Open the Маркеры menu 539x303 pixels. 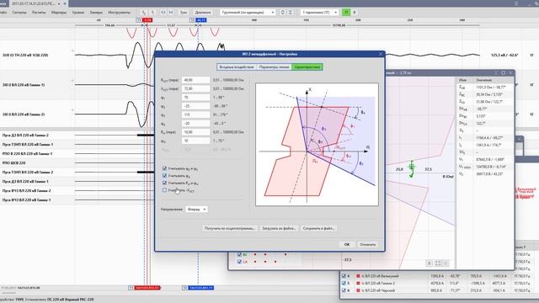point(59,13)
